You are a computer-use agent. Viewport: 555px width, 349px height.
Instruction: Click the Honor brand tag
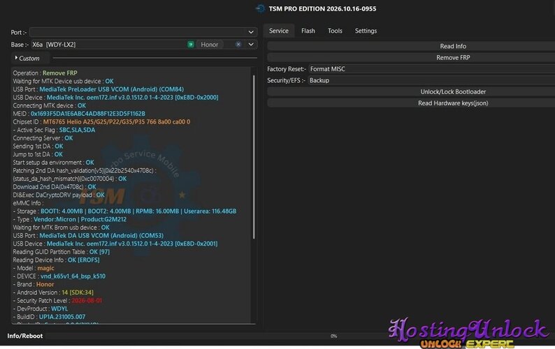pos(210,45)
